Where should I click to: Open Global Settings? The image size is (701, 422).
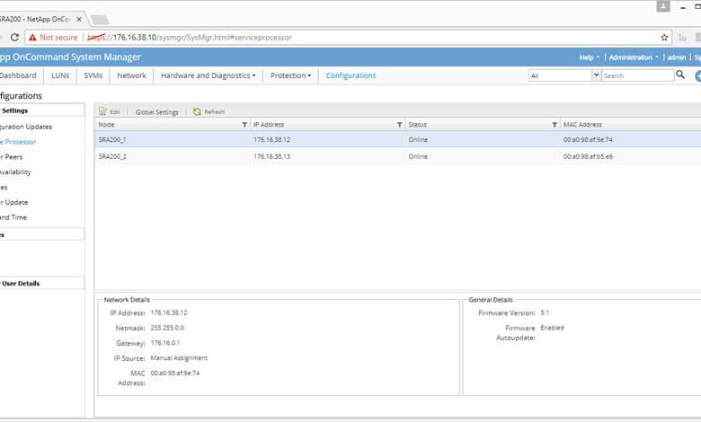(x=157, y=112)
